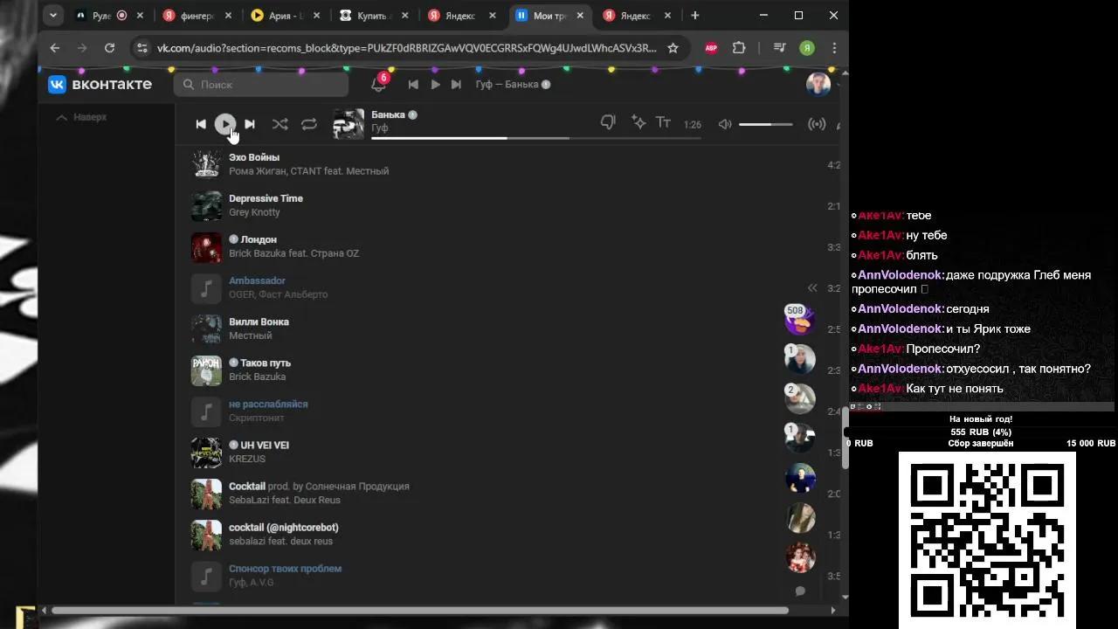Click Таков путь album cover
This screenshot has width=1118, height=629.
click(207, 370)
